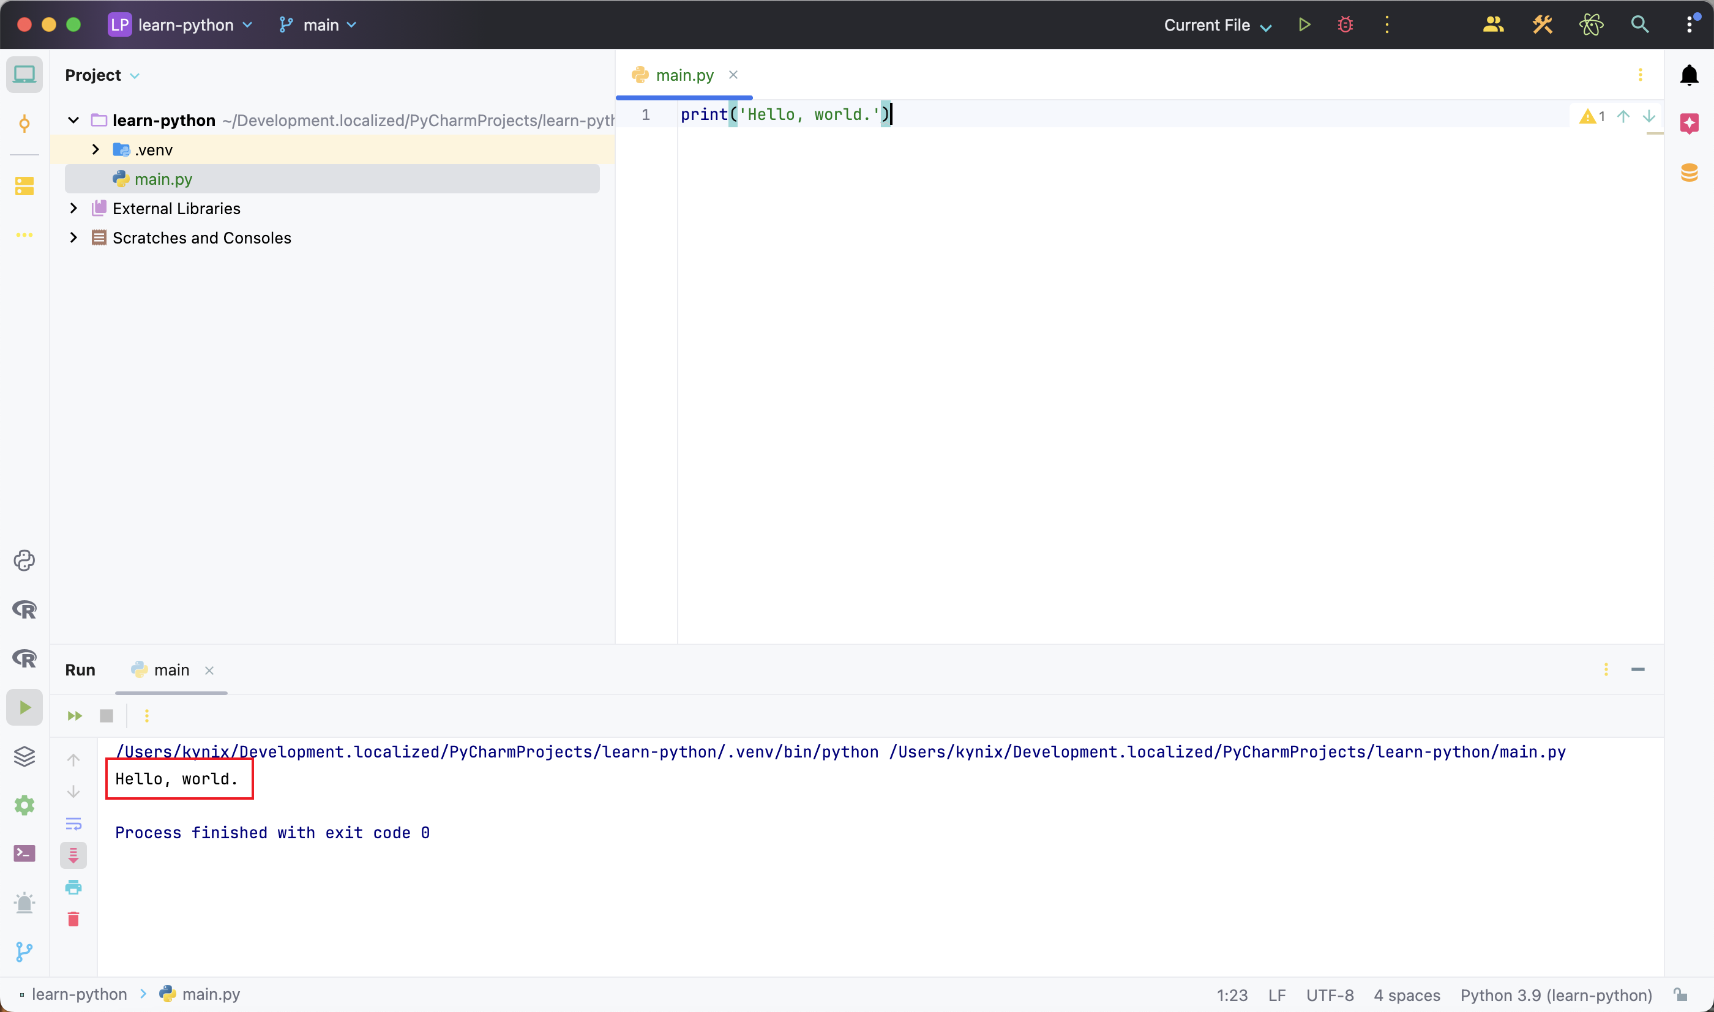
Task: Open Search Everywhere magnifier
Action: pos(1640,25)
